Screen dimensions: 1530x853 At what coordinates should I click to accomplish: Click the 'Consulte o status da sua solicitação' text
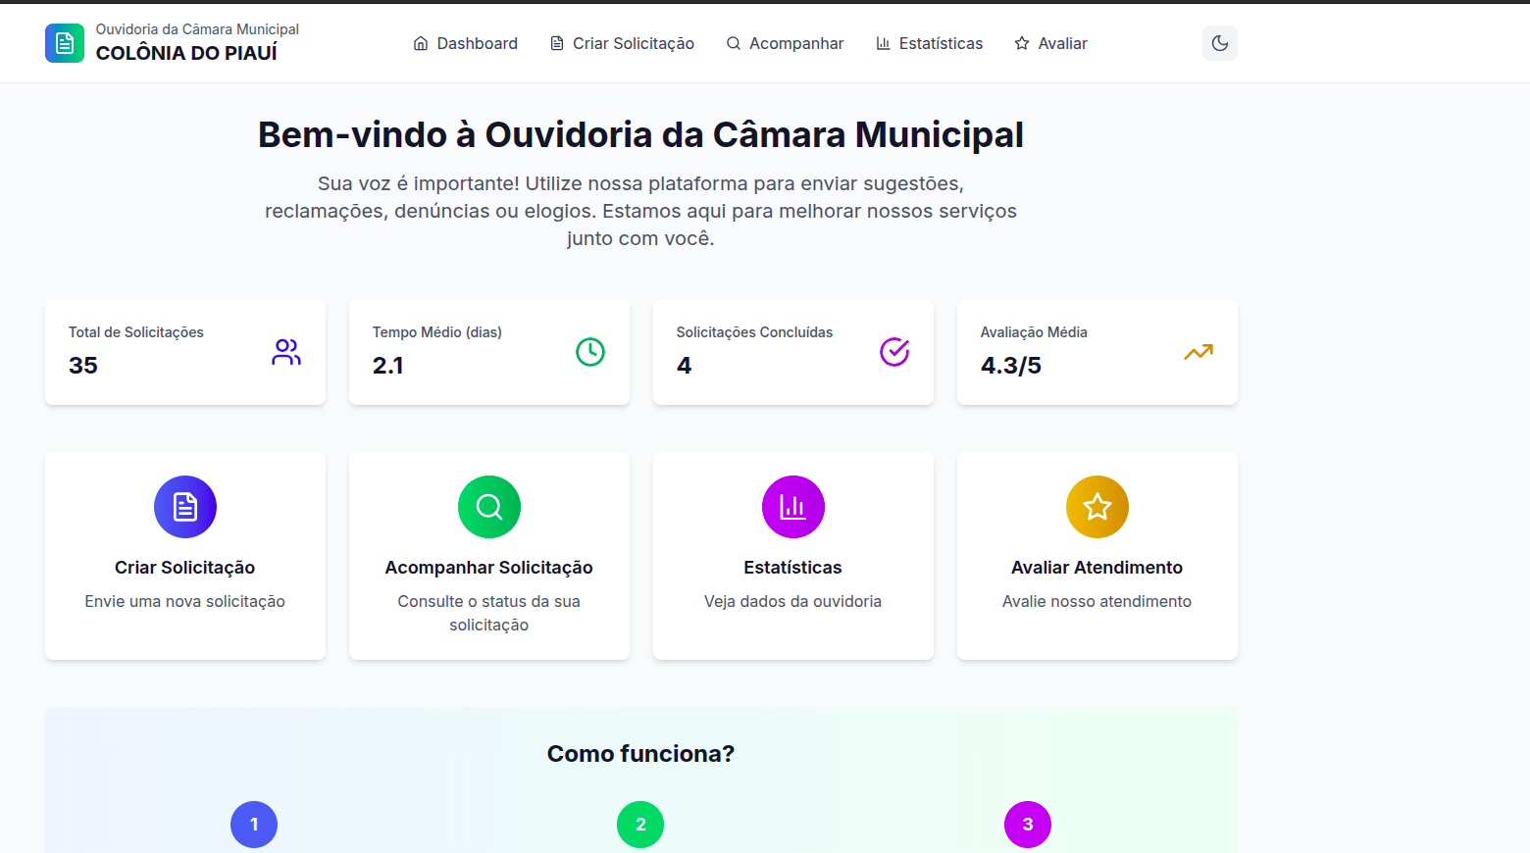(x=489, y=613)
